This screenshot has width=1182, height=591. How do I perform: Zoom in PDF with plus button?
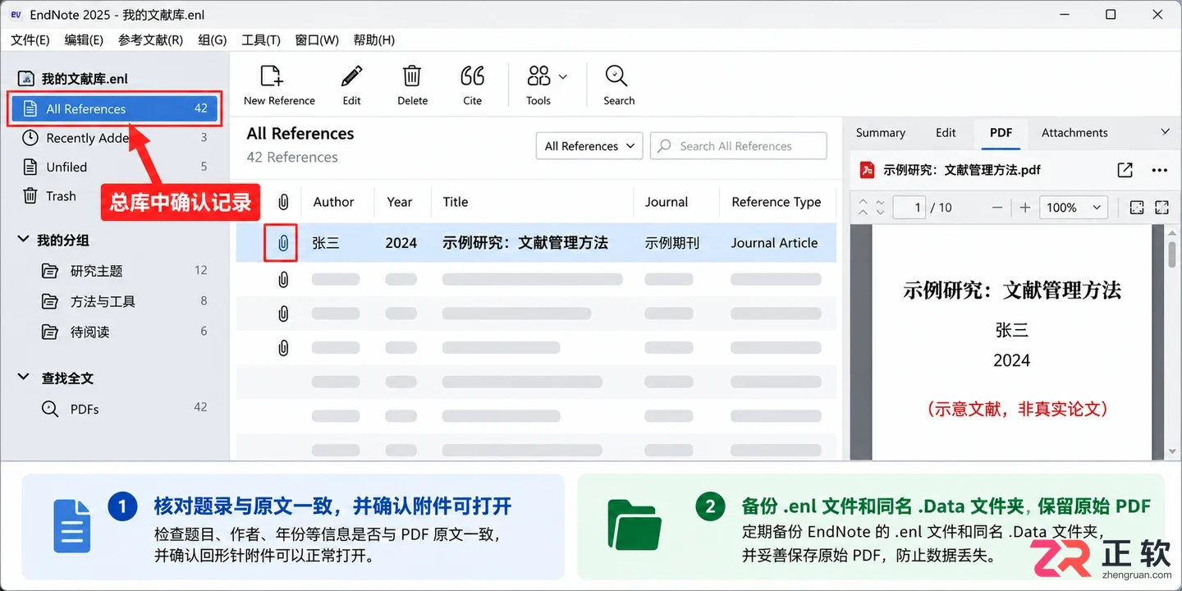point(1024,208)
